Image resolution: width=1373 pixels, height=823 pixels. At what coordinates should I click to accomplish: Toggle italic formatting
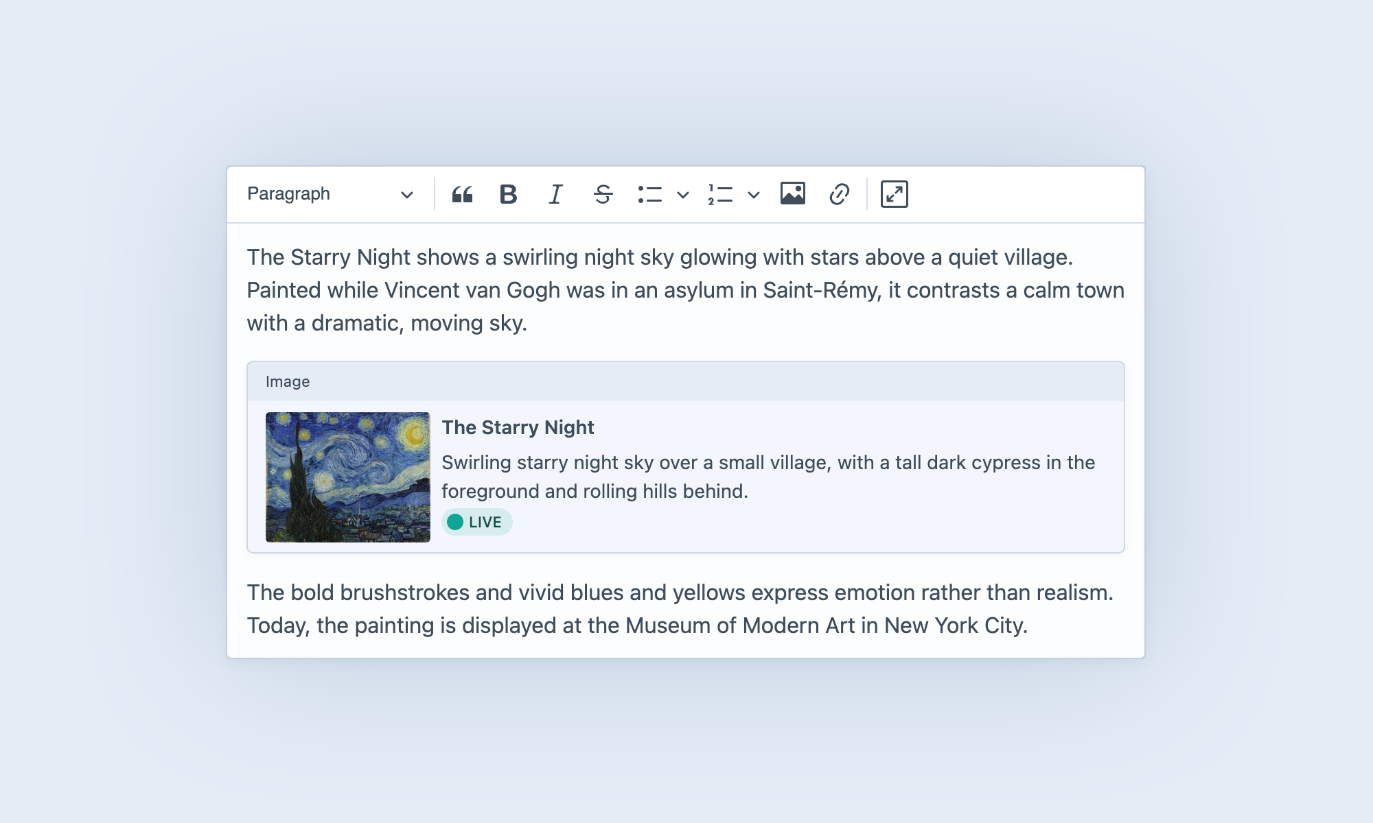555,195
